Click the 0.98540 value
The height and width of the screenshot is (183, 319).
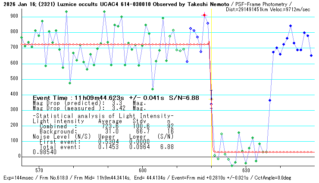44,152
